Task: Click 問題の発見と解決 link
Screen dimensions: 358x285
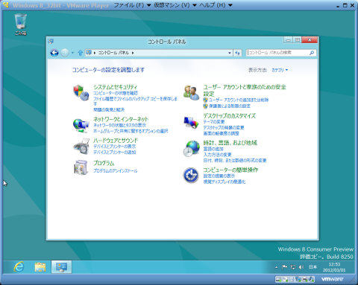Action: point(109,109)
